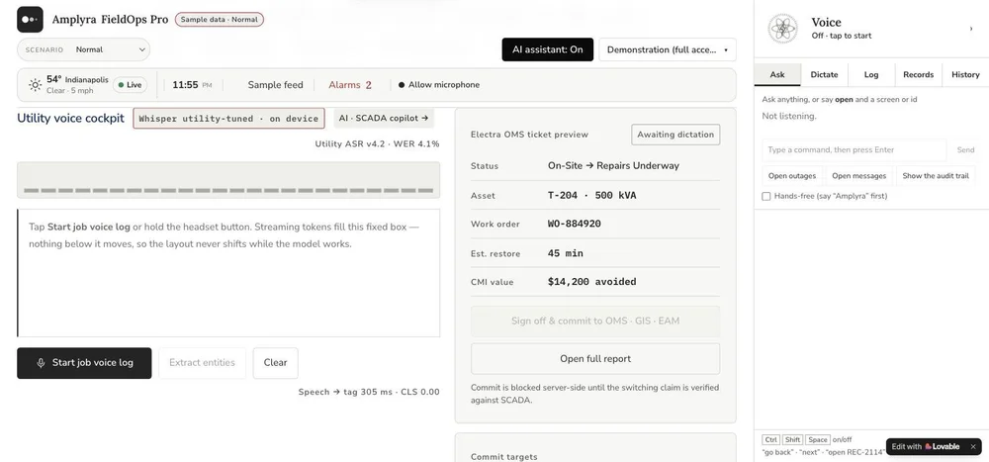
Task: Click Sign off & commit to OMS button
Action: [595, 321]
